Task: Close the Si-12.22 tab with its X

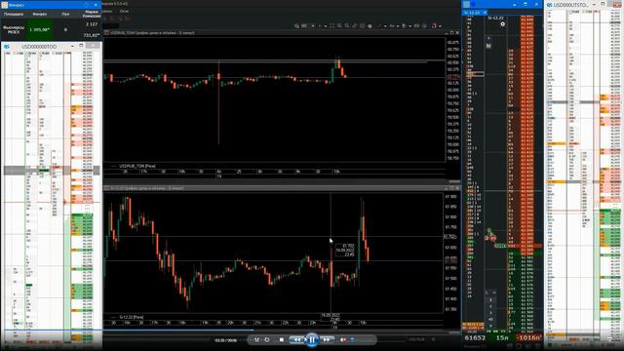Action: (x=486, y=13)
